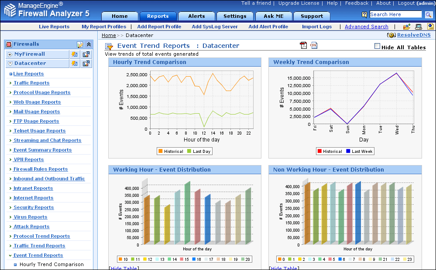This screenshot has height=270, width=436.
Task: Export report as PDF
Action: [x=303, y=46]
